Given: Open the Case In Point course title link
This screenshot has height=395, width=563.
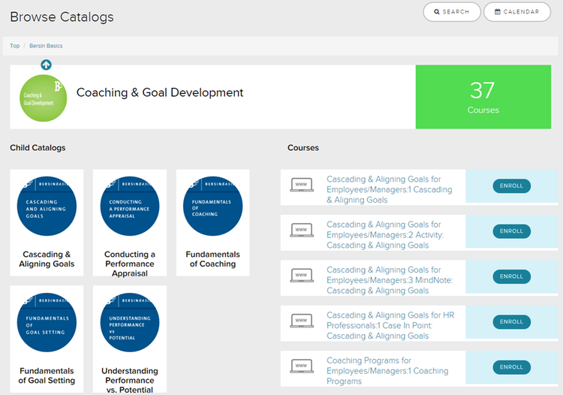Looking at the screenshot, I should 390,326.
